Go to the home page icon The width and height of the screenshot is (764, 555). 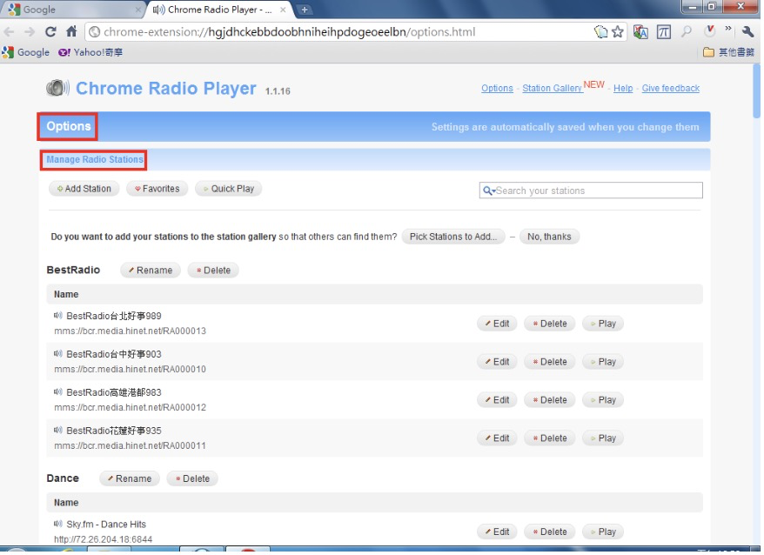click(x=71, y=31)
